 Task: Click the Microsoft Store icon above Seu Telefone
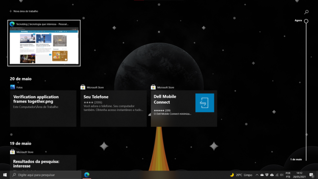click(83, 87)
